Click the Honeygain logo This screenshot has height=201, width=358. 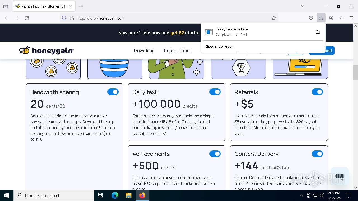[x=46, y=51]
